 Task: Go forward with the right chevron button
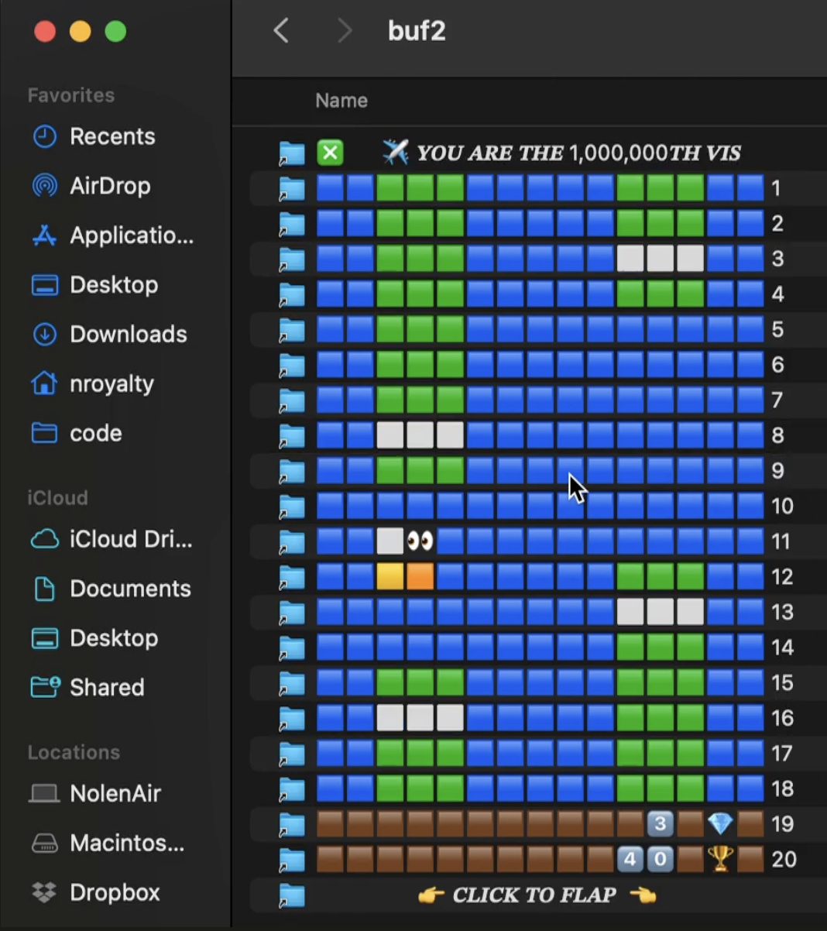click(x=345, y=31)
